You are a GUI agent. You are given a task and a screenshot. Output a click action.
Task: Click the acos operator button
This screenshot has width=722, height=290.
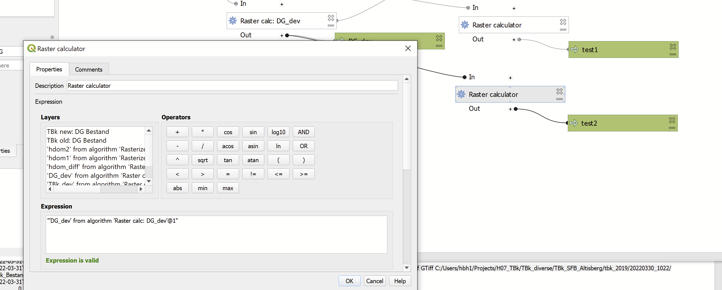[228, 146]
